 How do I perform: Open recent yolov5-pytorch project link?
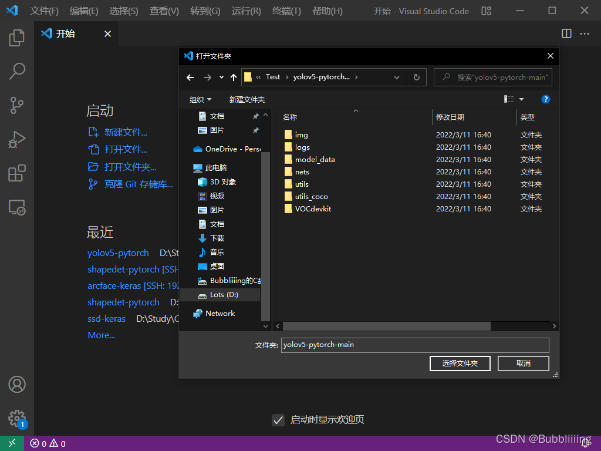click(118, 253)
